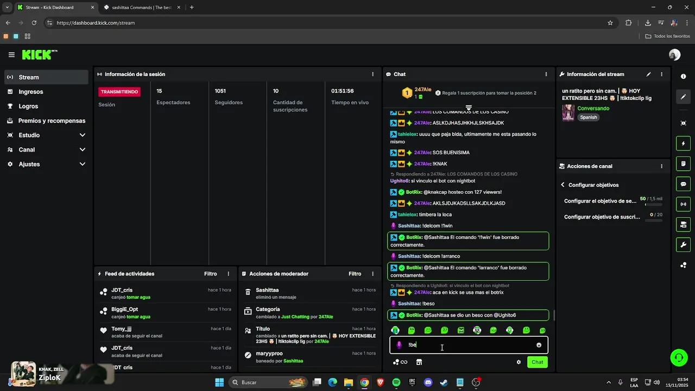Open the emoji picker in chat input
This screenshot has width=695, height=391.
539,345
